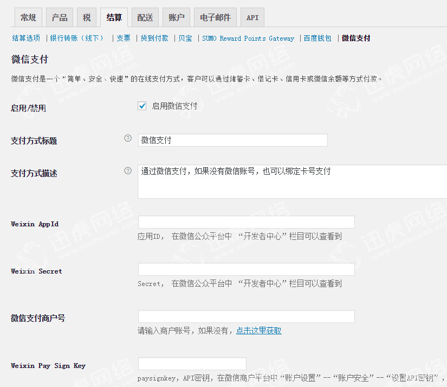Click help icon beside 支付方式描述
The width and height of the screenshot is (447, 387).
(x=128, y=171)
